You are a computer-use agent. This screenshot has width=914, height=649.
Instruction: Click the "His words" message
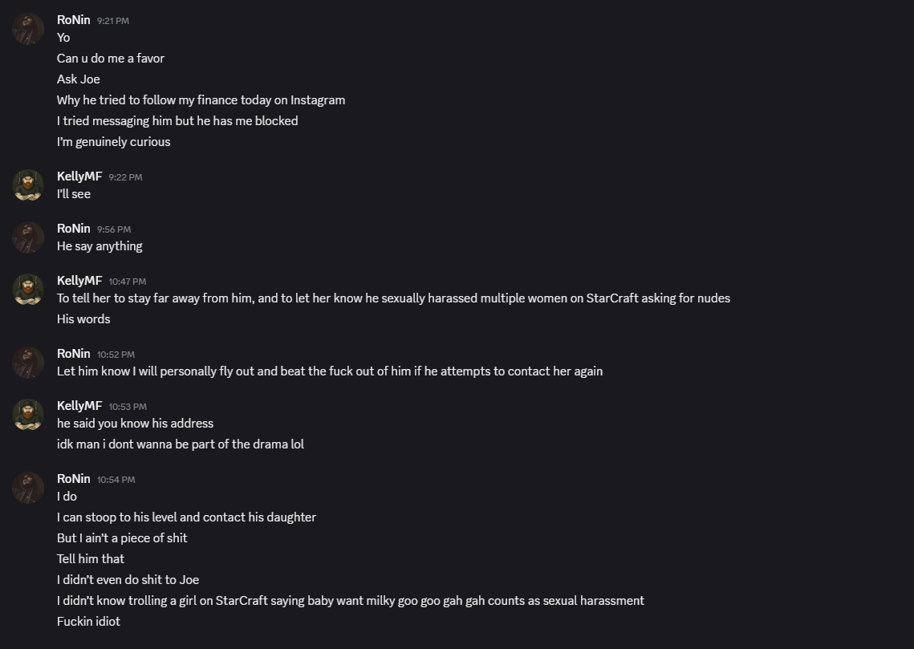(83, 319)
